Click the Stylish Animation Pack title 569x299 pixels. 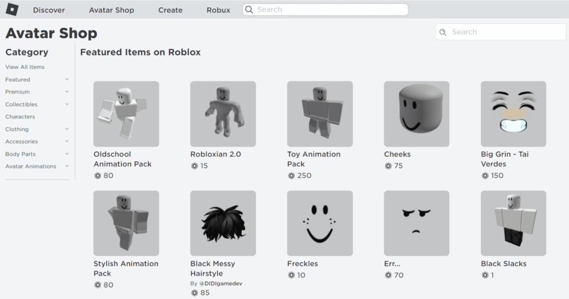pyautogui.click(x=126, y=268)
